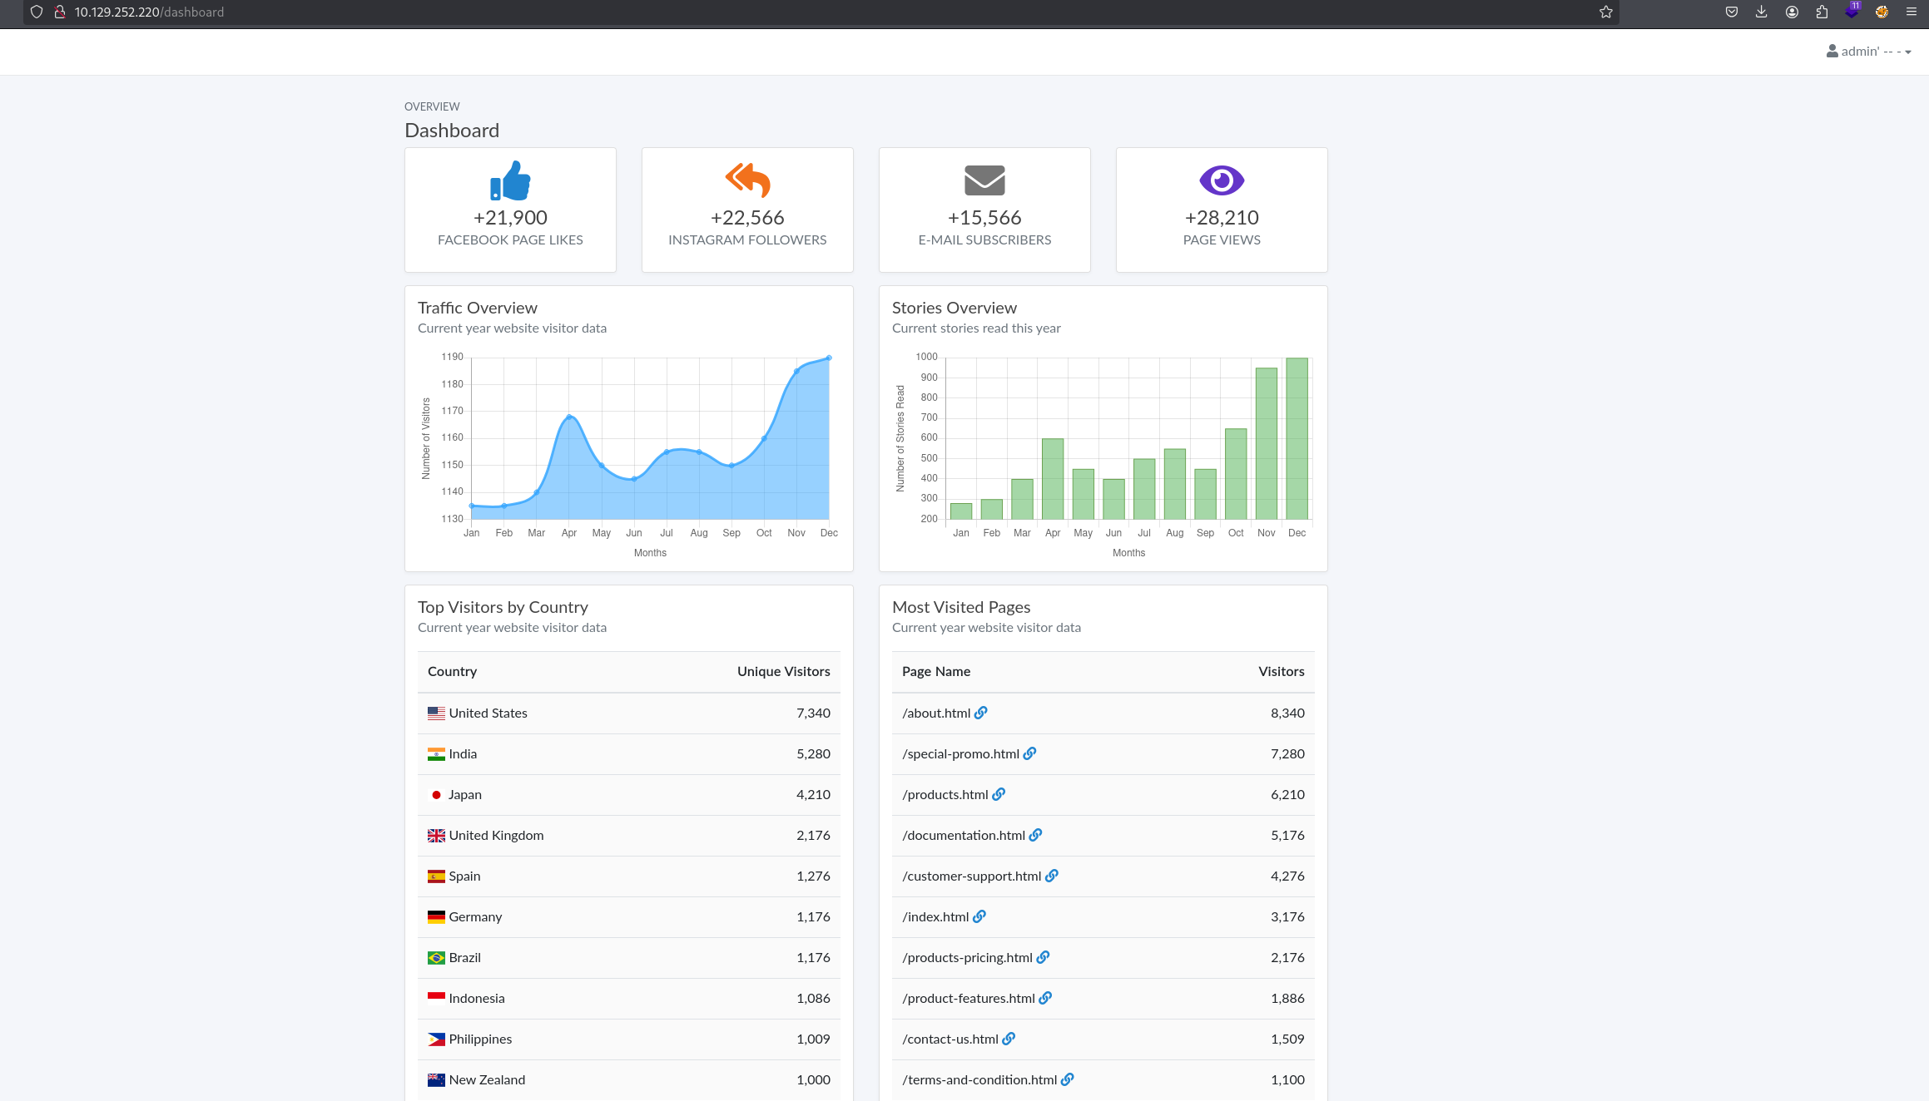Click the Firefox account icon
The image size is (1929, 1101).
pyautogui.click(x=1792, y=12)
